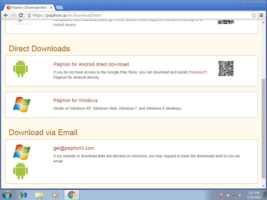Viewport: 267px width, 200px height.
Task: Open Action Center flag icon in tray
Action: pos(222,195)
